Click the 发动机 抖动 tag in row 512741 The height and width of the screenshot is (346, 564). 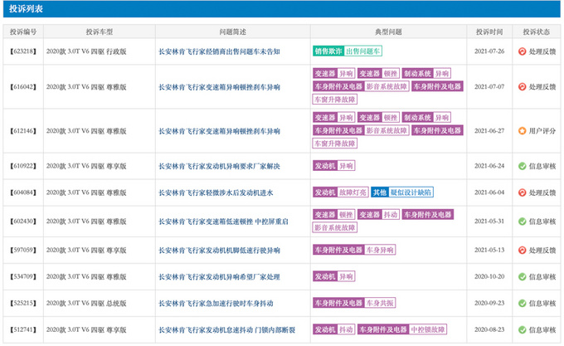pos(333,329)
